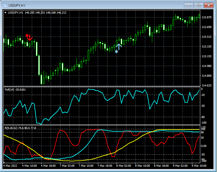The image size is (217, 172).
Task: Click the chart window icon in title bar
Action: pyautogui.click(x=6, y=5)
